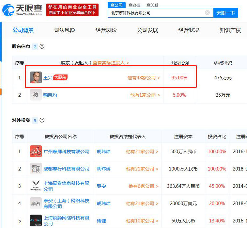247x228 pixels.
Task: Expand 他有1家公司 for 穆荣均
Action: 145,95
